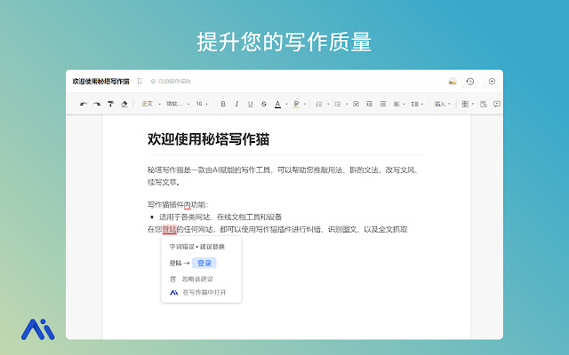Click the comment bubble icon in toolbar
The width and height of the screenshot is (569, 355).
(x=497, y=105)
